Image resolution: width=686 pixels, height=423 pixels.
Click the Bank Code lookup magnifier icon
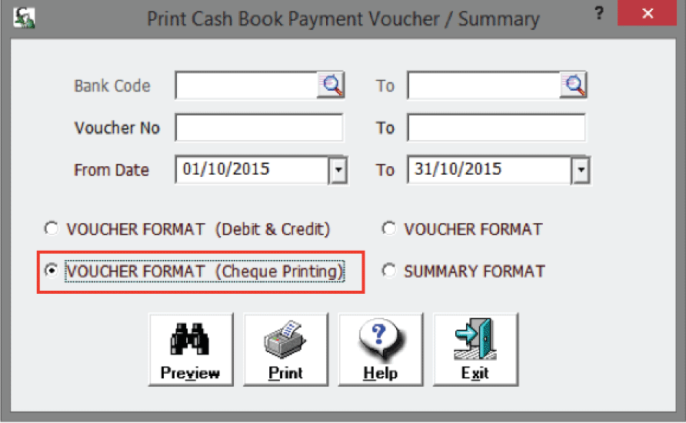pyautogui.click(x=331, y=85)
